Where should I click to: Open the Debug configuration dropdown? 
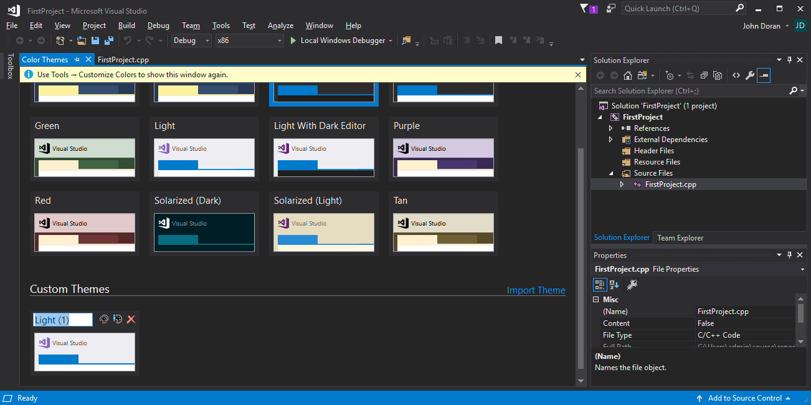pos(192,40)
